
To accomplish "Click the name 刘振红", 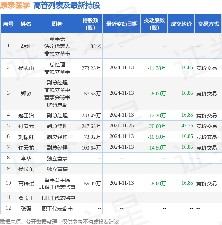I will 26,137.
